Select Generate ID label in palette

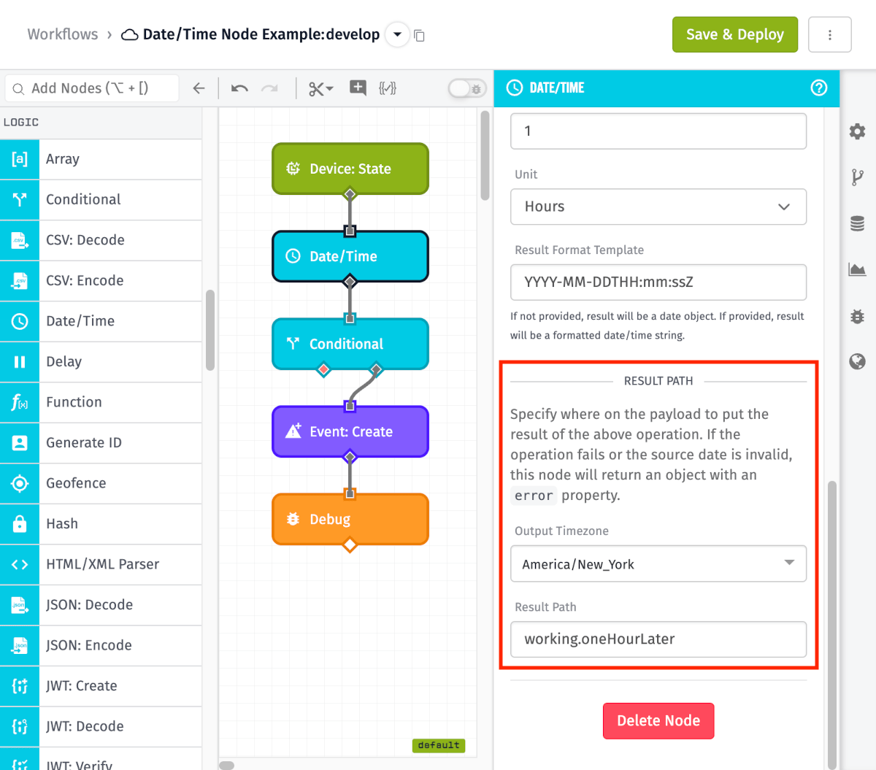[x=84, y=442]
